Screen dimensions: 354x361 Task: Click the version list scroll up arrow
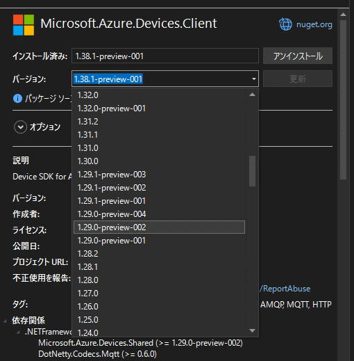pyautogui.click(x=252, y=95)
